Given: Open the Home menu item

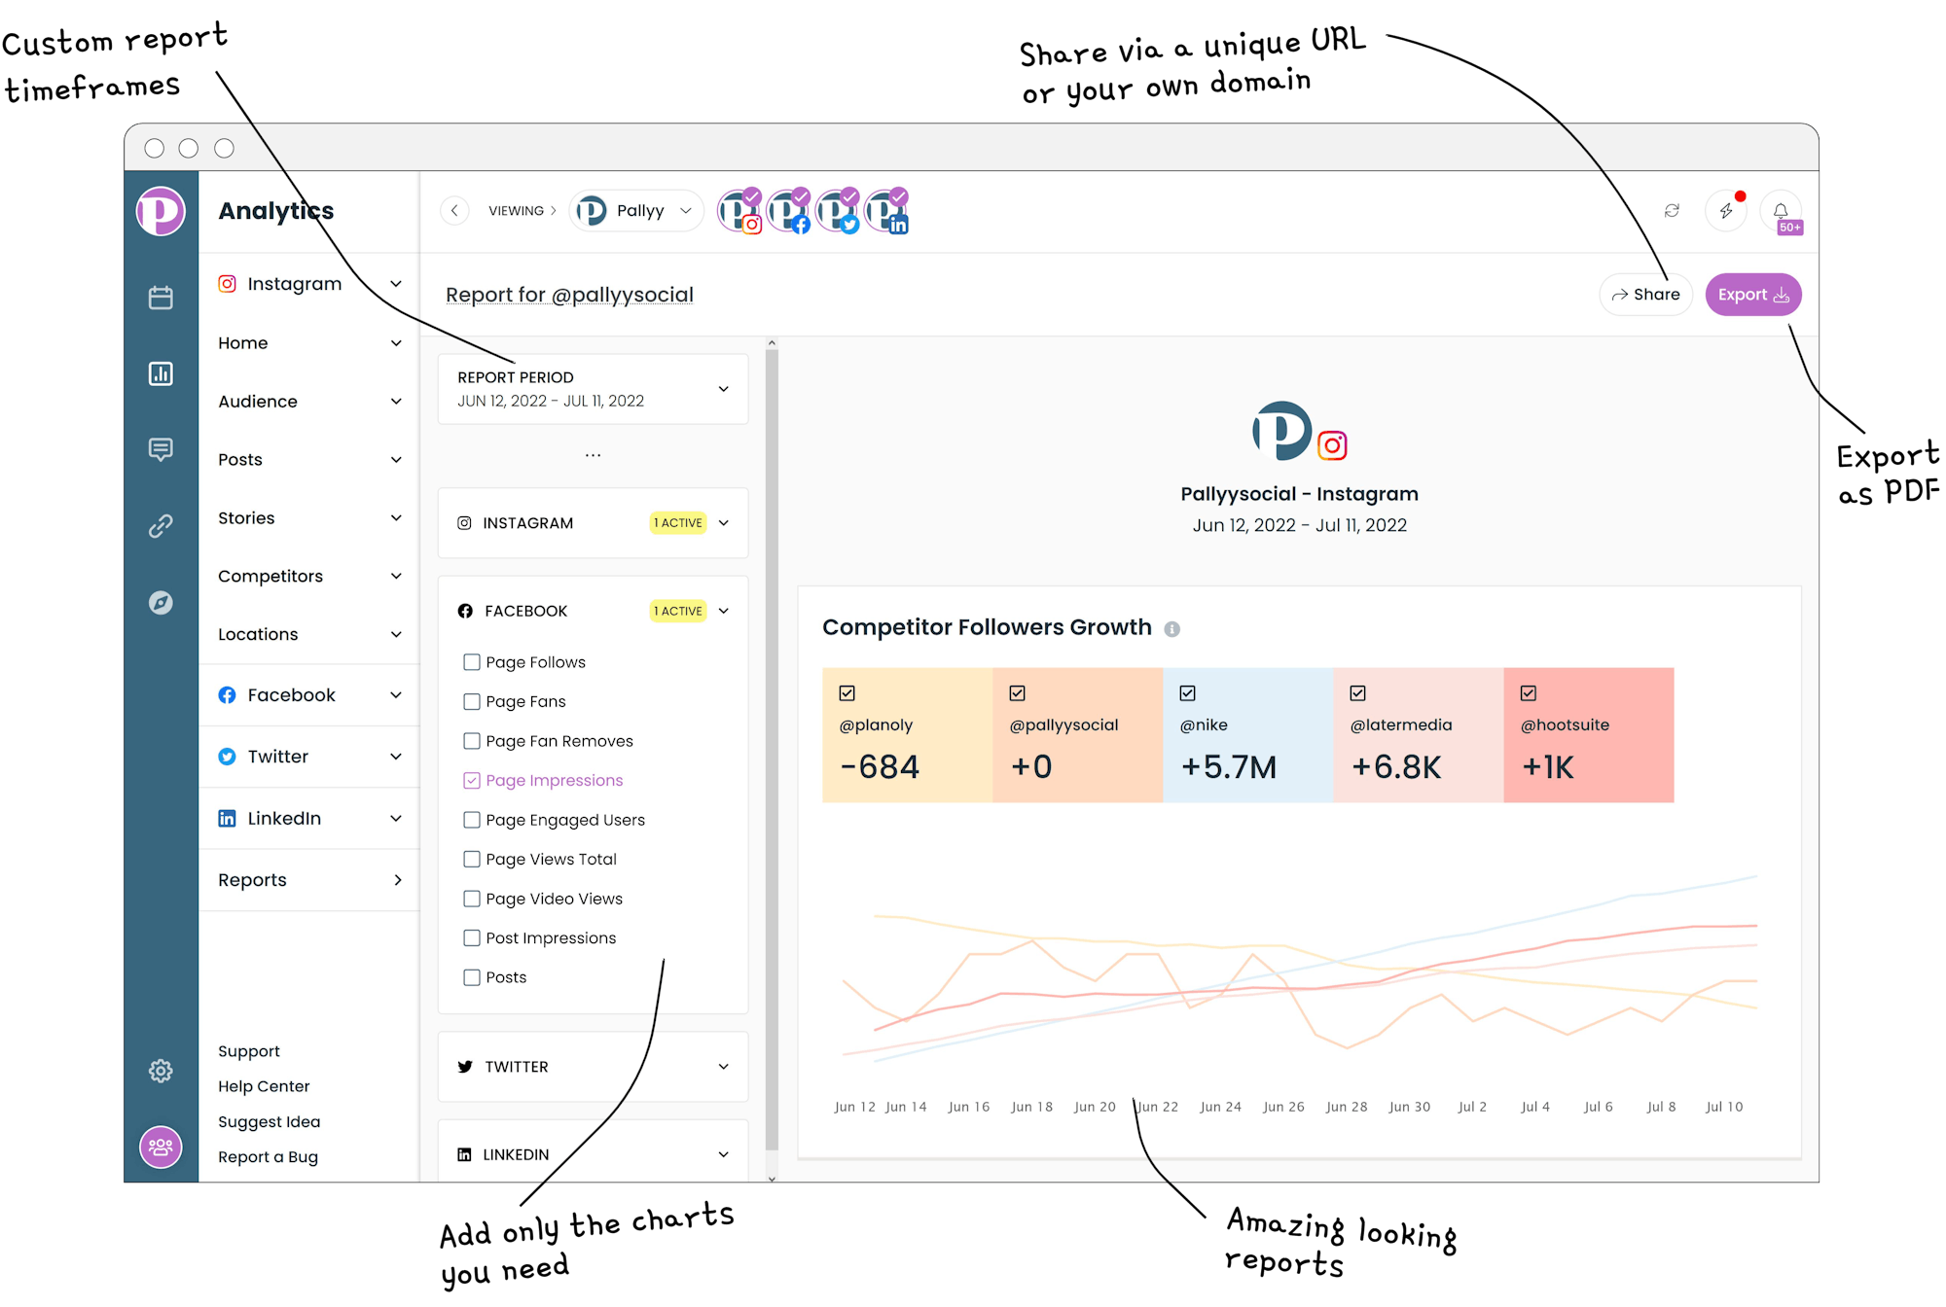Looking at the screenshot, I should coord(309,343).
